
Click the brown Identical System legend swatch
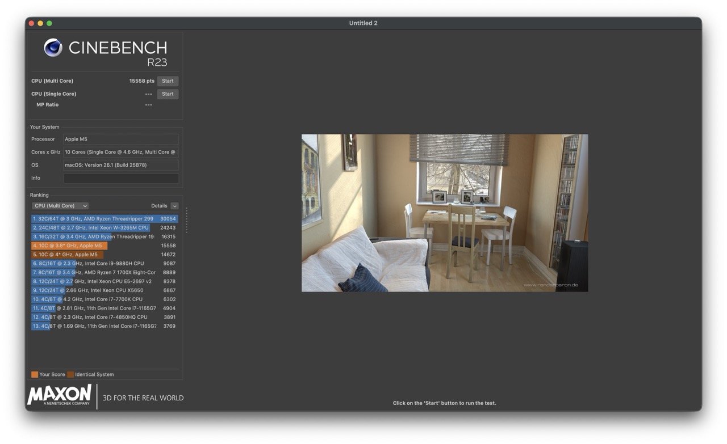point(70,374)
